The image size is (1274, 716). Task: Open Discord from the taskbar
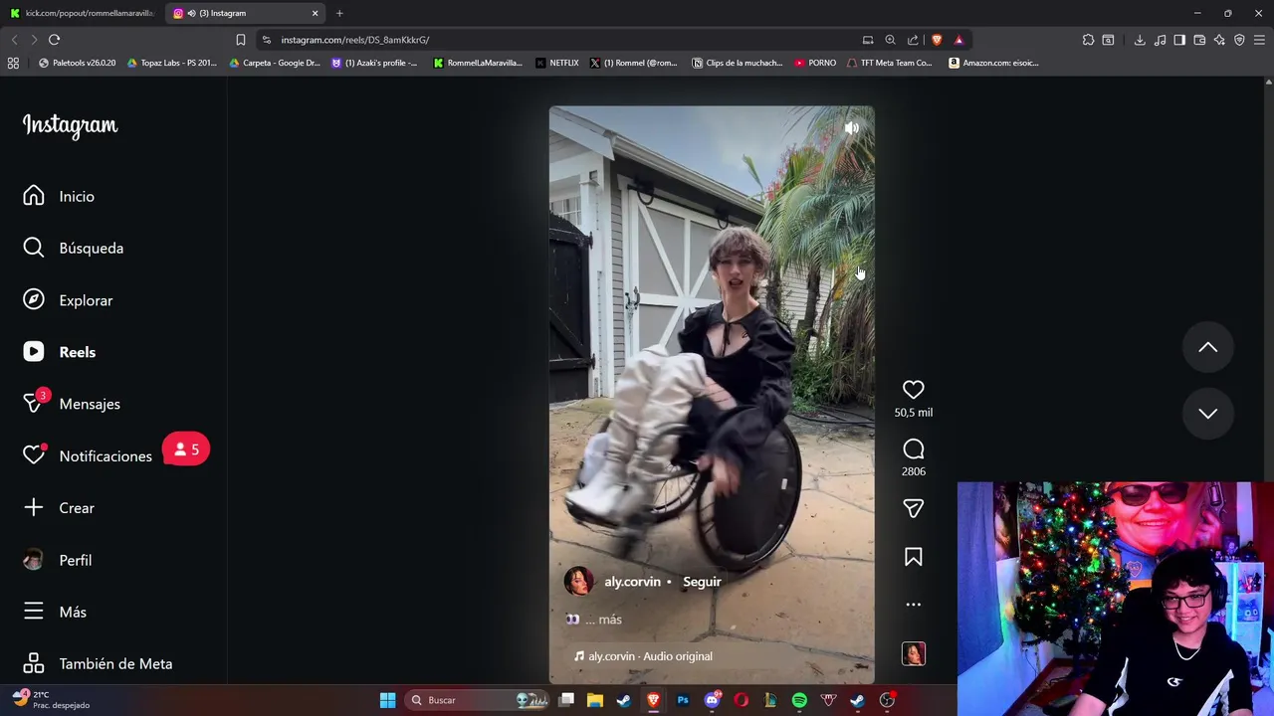712,700
